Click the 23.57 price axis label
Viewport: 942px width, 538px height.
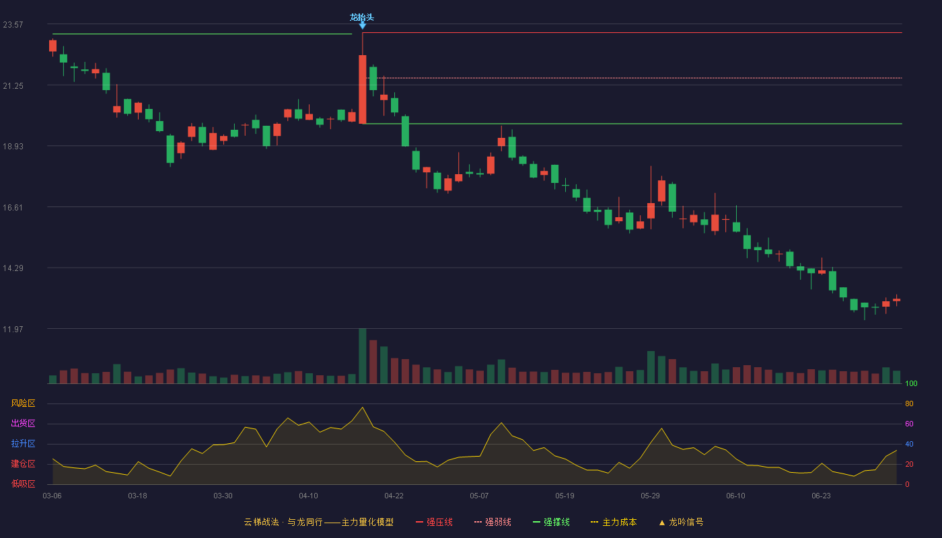click(x=13, y=25)
